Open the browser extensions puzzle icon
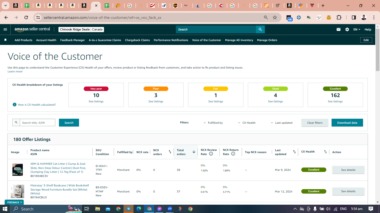The image size is (380, 213). tap(339, 17)
